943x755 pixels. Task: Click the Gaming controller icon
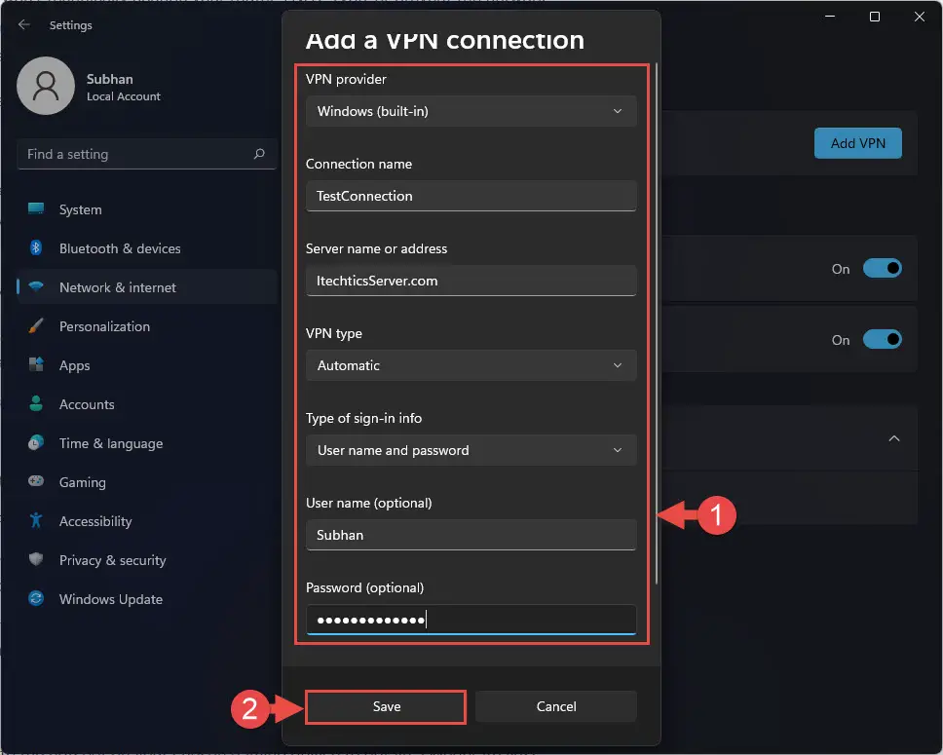tap(36, 481)
